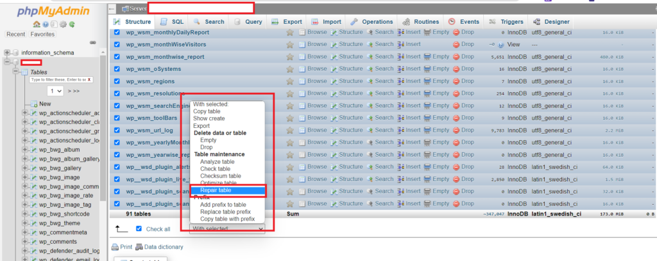The image size is (657, 261).
Task: Open the Designer tab
Action: (x=551, y=22)
